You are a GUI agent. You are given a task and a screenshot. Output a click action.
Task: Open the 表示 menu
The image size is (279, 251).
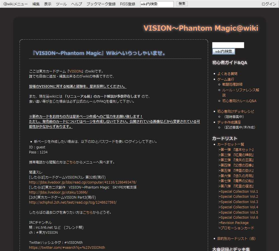(x=48, y=4)
